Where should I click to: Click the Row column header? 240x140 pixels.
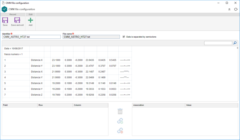tap(55, 105)
